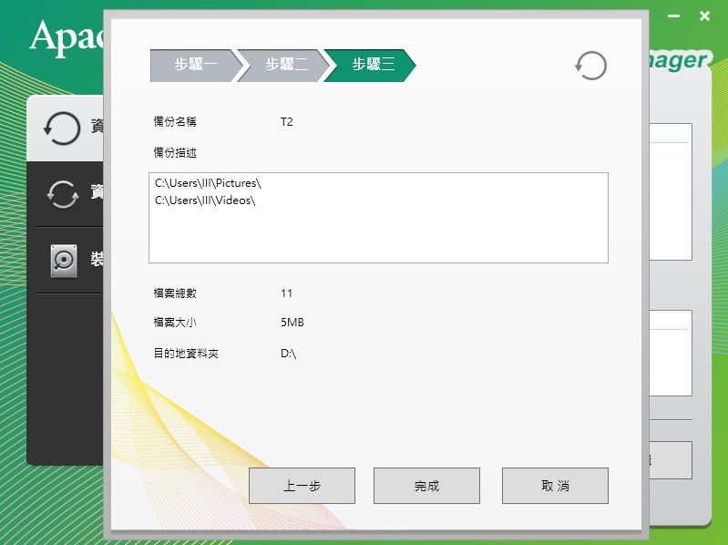Screen dimensions: 728x545
Task: Cancel the wizard with 取消 button
Action: (x=555, y=486)
